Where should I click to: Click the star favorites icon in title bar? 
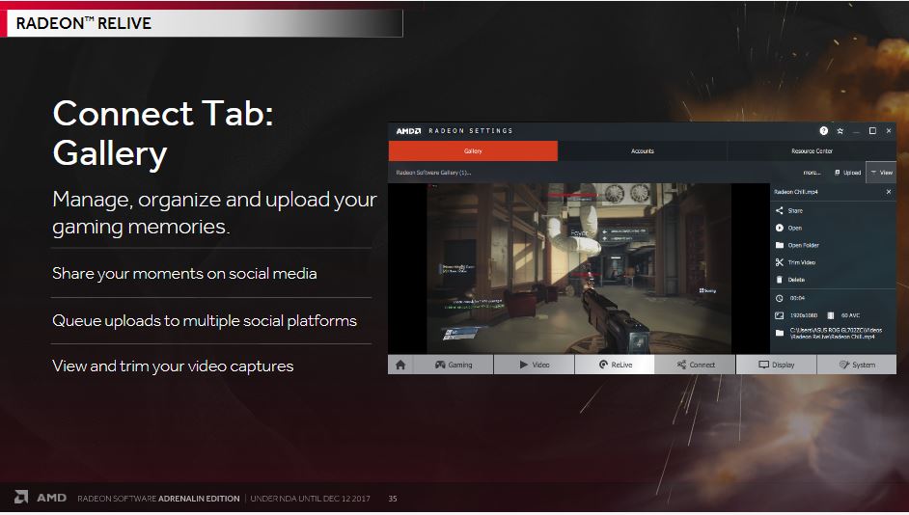[840, 131]
